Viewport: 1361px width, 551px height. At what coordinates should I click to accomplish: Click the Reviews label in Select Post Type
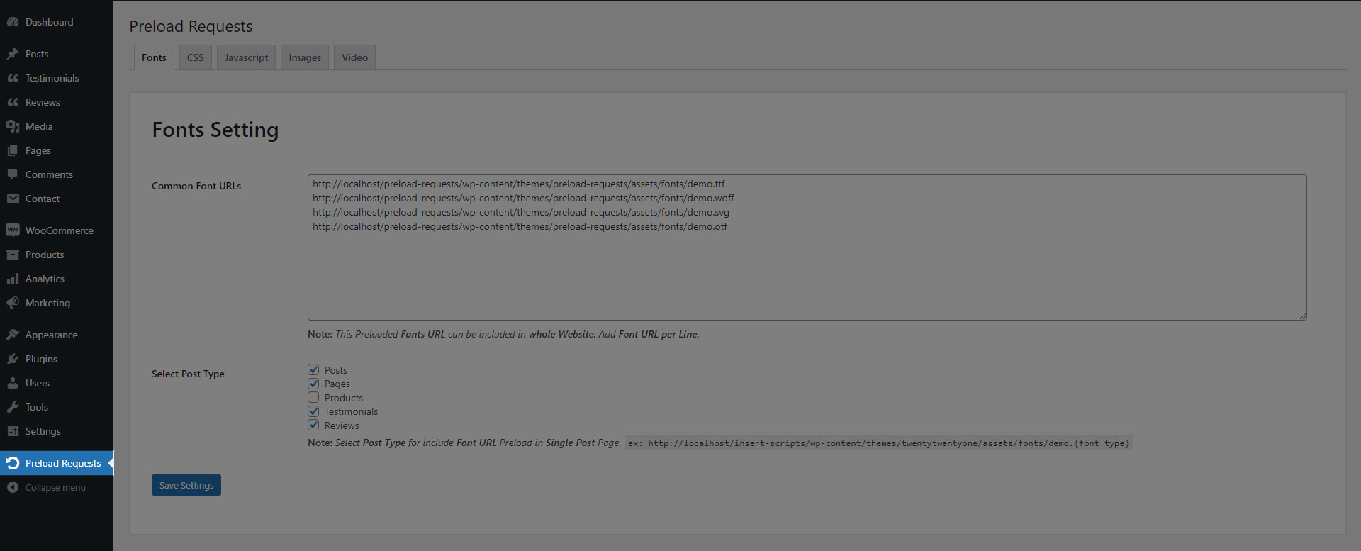click(x=342, y=425)
